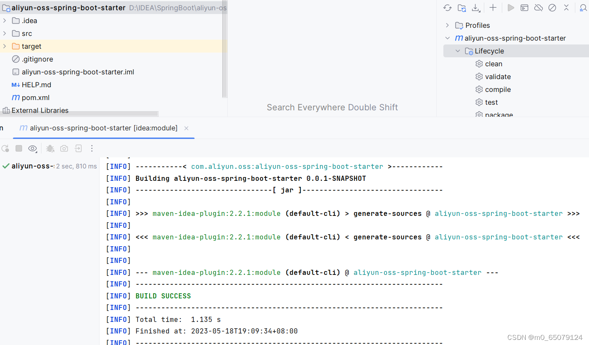589x345 pixels.
Task: Expand the .idea folder
Action: (x=4, y=21)
